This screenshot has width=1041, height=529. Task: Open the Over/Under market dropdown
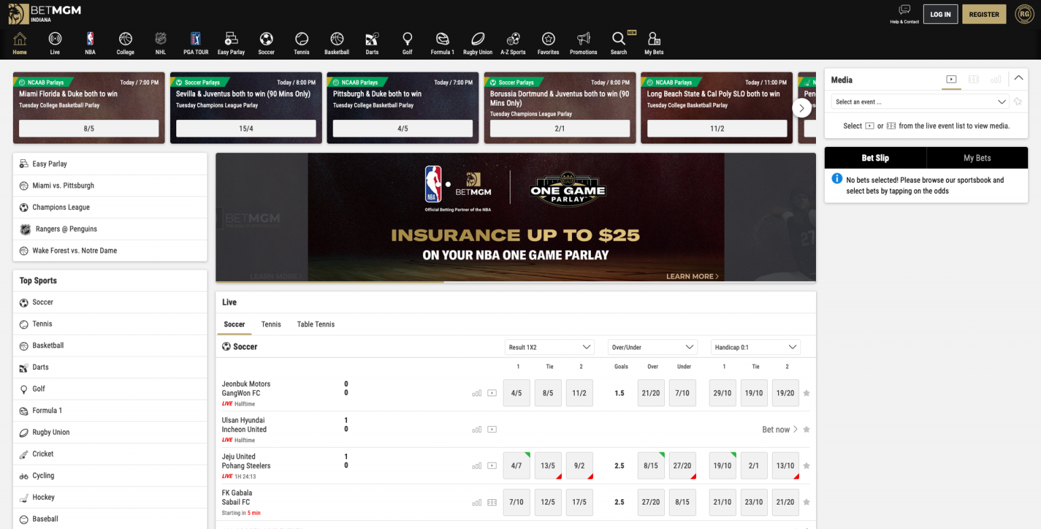tap(651, 346)
